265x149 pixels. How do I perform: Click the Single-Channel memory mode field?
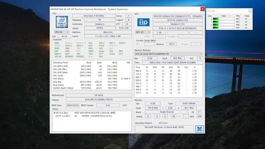click(166, 112)
